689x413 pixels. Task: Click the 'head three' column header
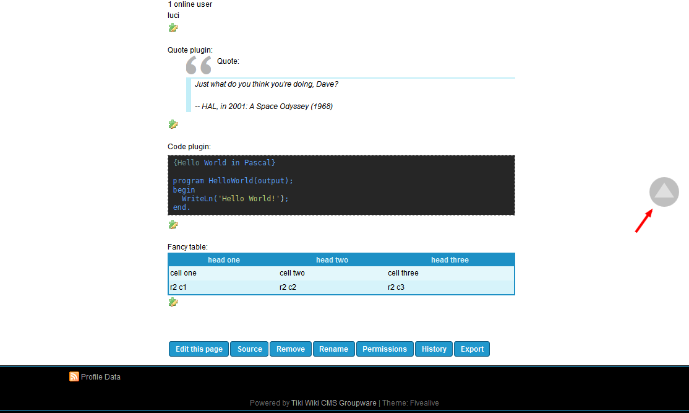pos(450,260)
